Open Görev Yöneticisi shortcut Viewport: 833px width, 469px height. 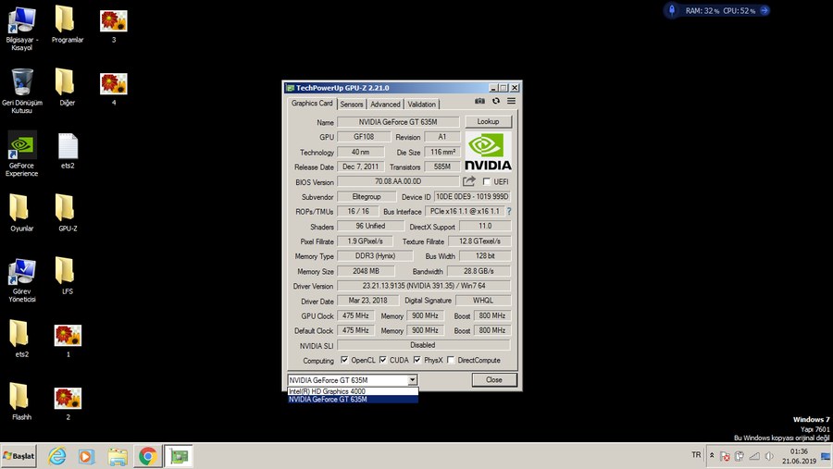pos(22,280)
